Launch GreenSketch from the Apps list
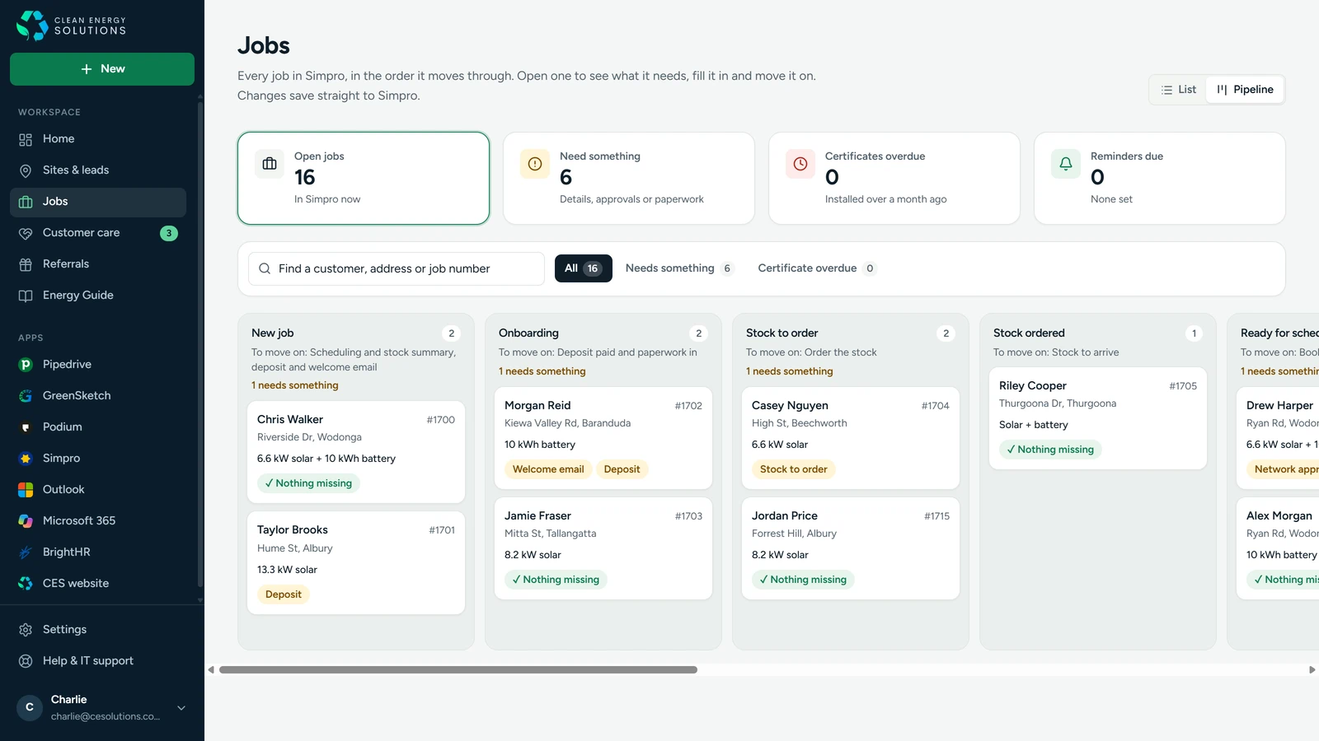The image size is (1319, 741). pos(101,396)
